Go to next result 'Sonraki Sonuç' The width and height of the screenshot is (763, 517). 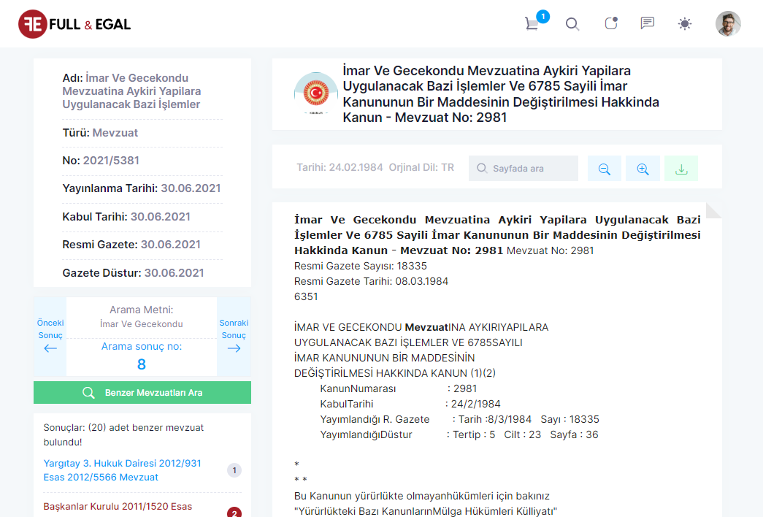point(234,337)
